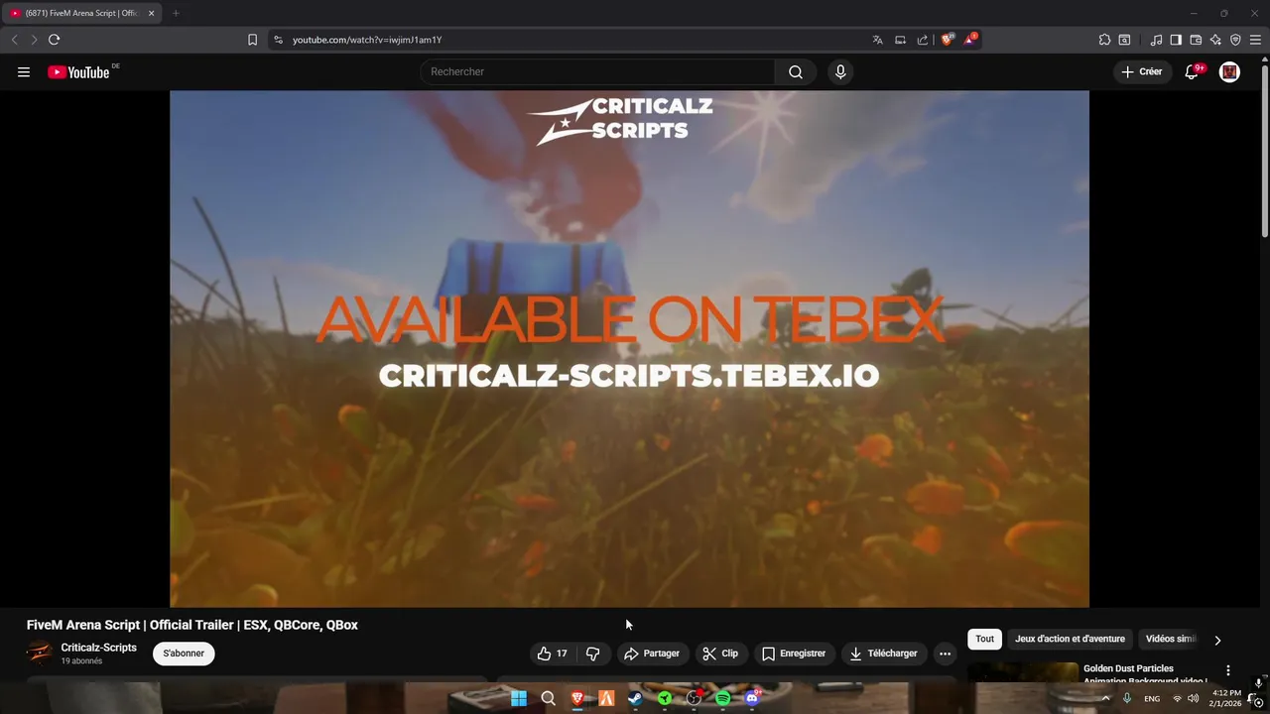Subscribe with the S'abonner button
Viewport: 1270px width, 714px height.
click(x=184, y=654)
